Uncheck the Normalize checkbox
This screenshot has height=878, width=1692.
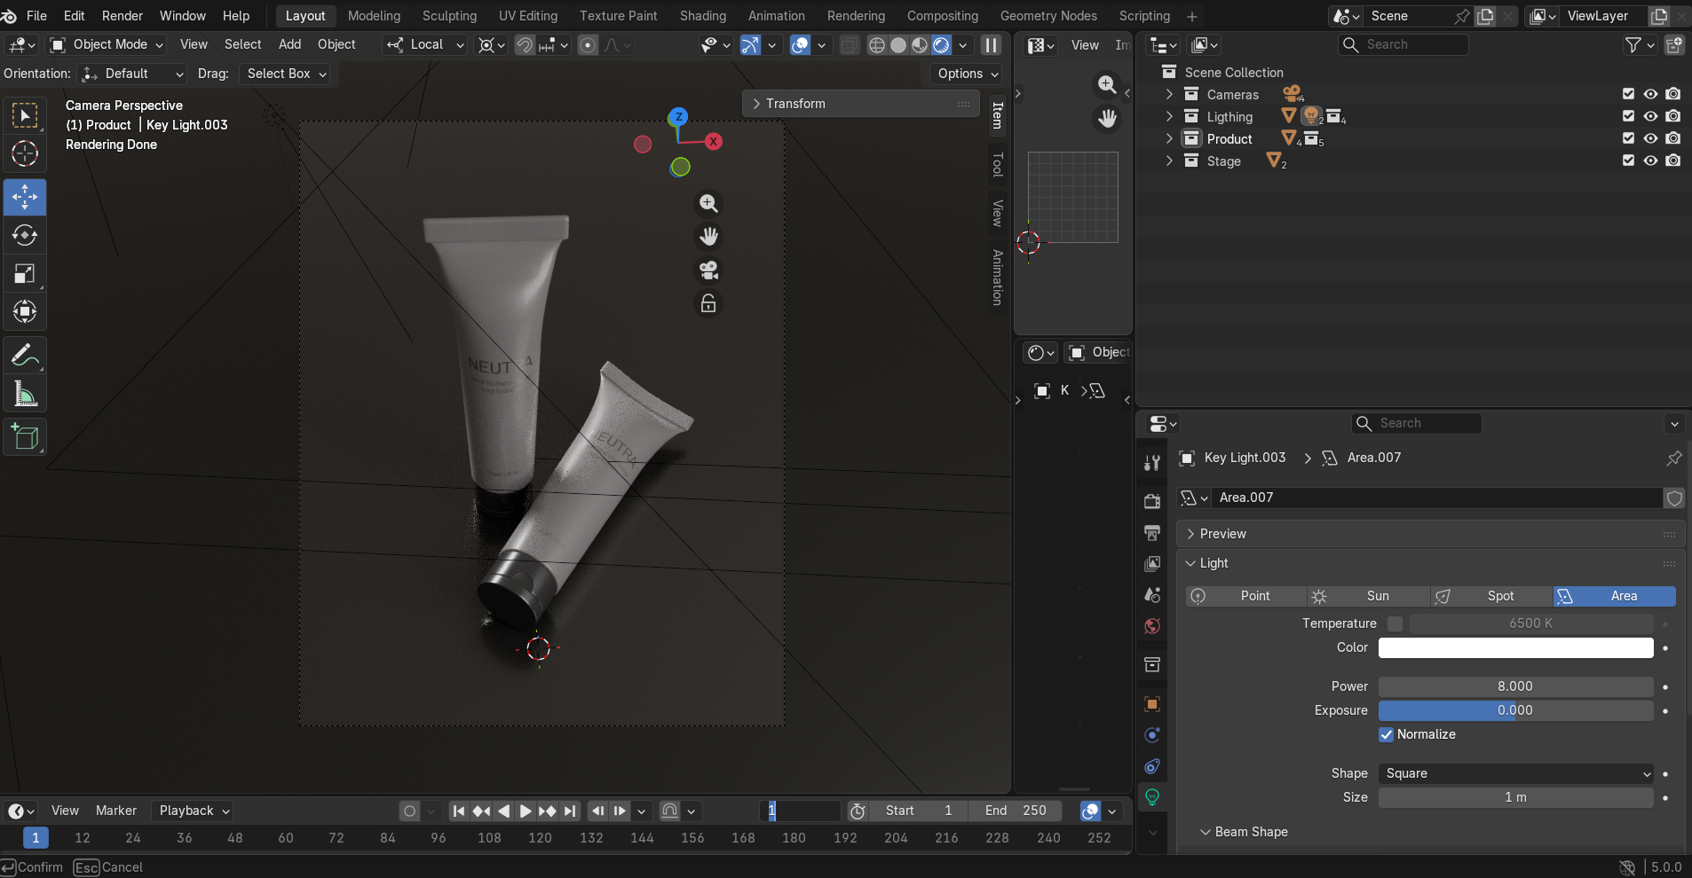click(x=1386, y=734)
